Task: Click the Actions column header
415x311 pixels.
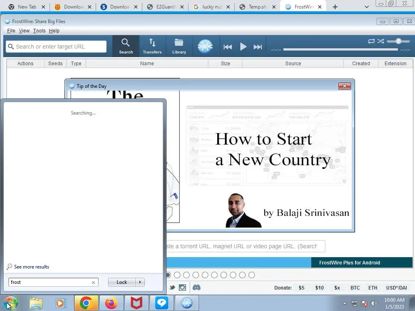Action: [x=26, y=64]
